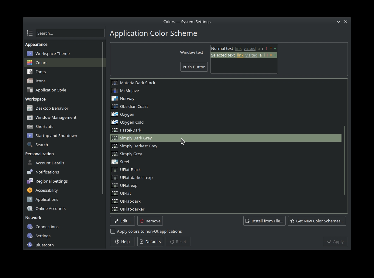Open Get New Color Schemes... dialog
The height and width of the screenshot is (278, 374).
pos(317,221)
